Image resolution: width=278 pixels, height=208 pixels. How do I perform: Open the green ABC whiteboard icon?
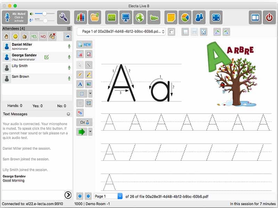click(112, 17)
